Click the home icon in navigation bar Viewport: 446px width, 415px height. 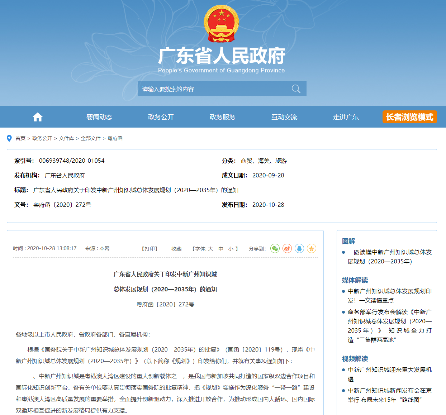[x=38, y=117]
